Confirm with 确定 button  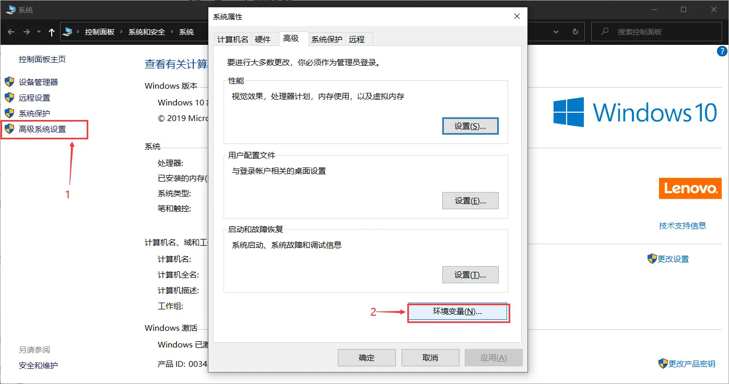pos(367,357)
